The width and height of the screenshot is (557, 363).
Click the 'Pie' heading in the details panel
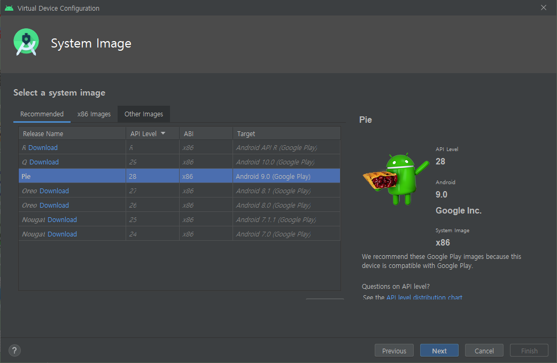point(366,120)
